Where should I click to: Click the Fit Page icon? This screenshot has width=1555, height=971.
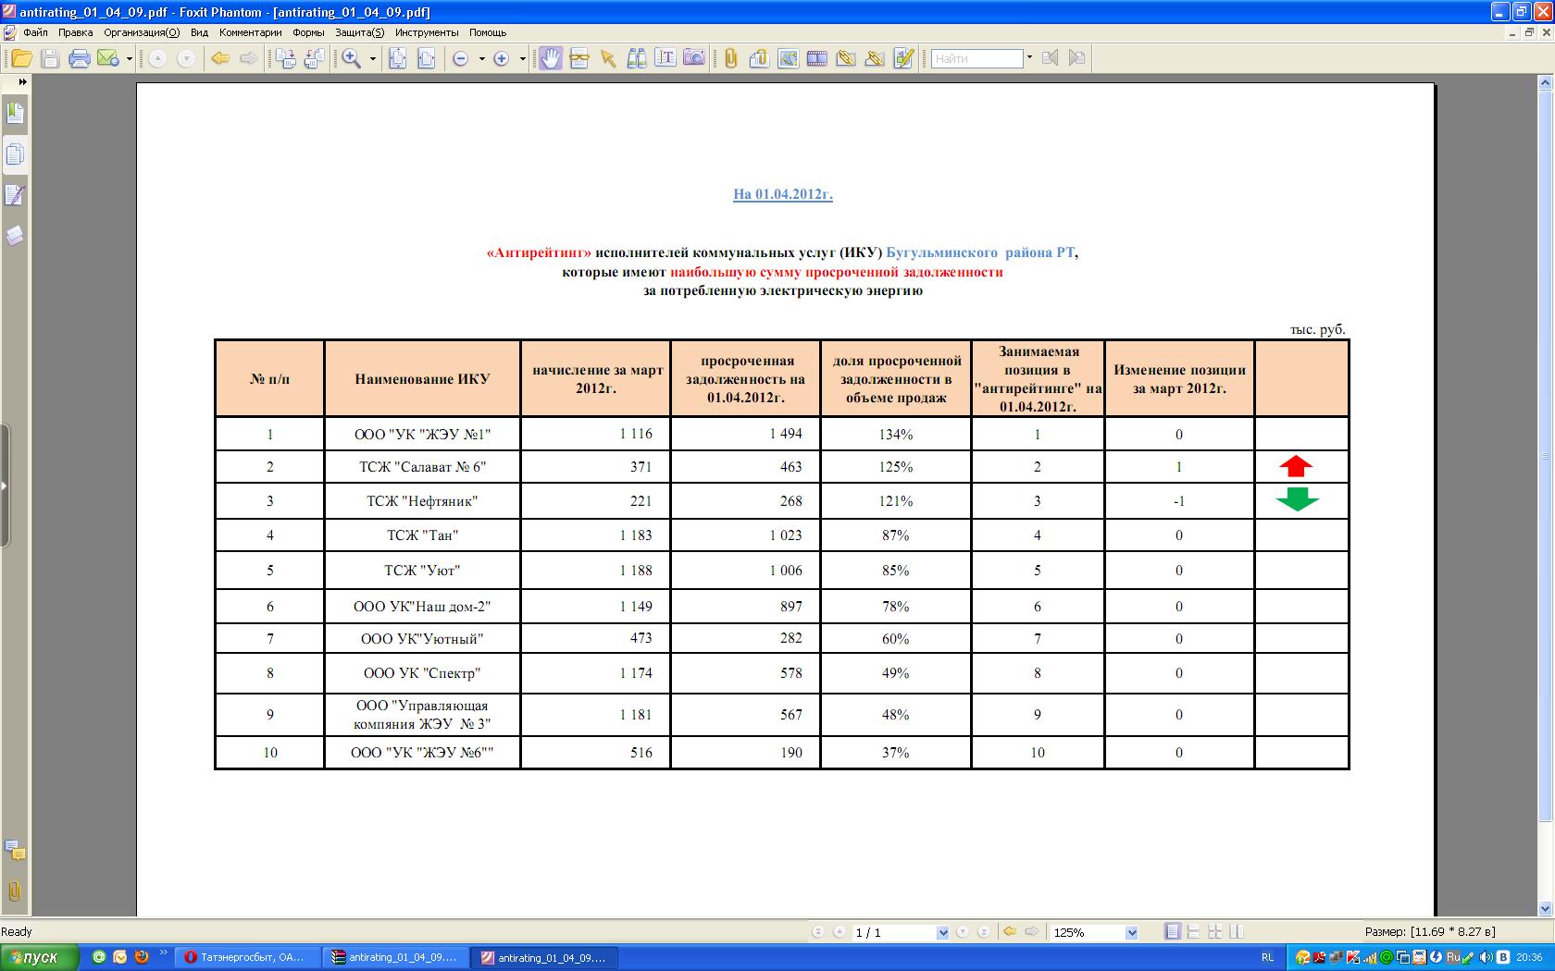point(397,59)
